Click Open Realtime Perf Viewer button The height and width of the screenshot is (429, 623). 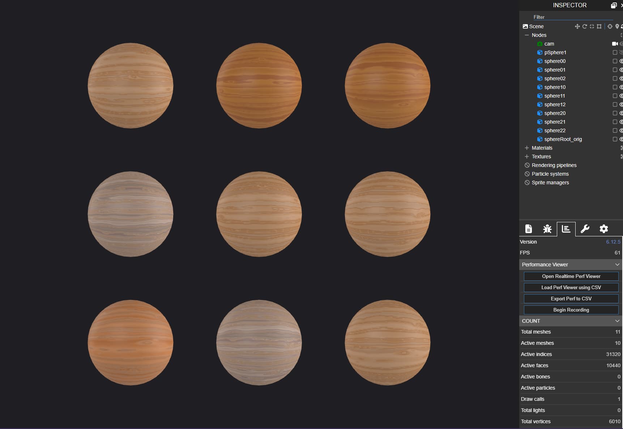(571, 276)
